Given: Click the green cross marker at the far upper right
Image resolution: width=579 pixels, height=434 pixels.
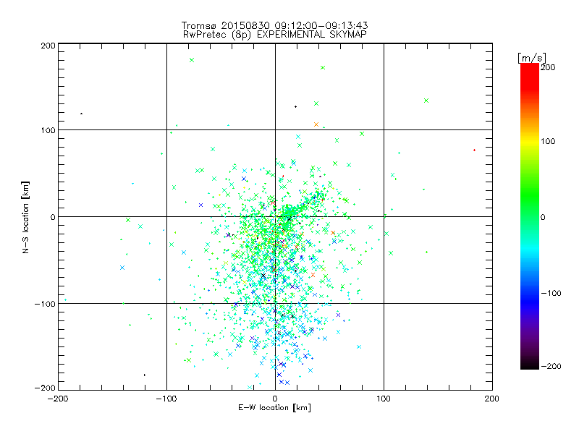Looking at the screenshot, I should click(x=426, y=101).
